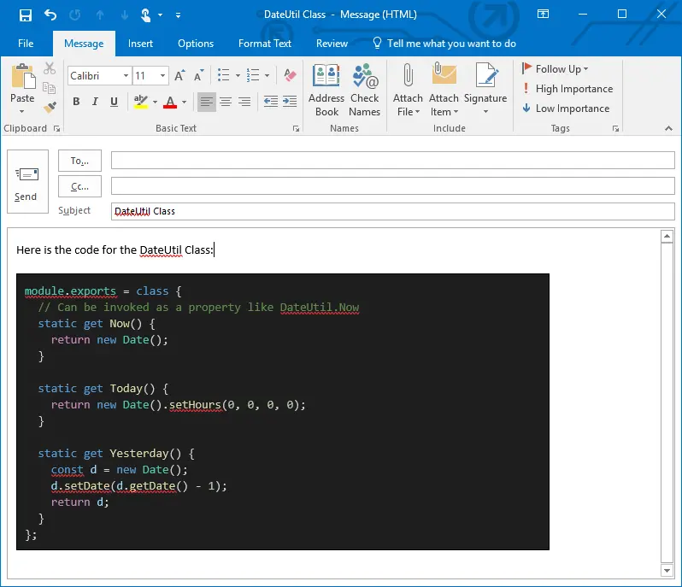Viewport: 682px width, 587px height.
Task: Open the Tags dialog launcher
Action: coord(615,128)
